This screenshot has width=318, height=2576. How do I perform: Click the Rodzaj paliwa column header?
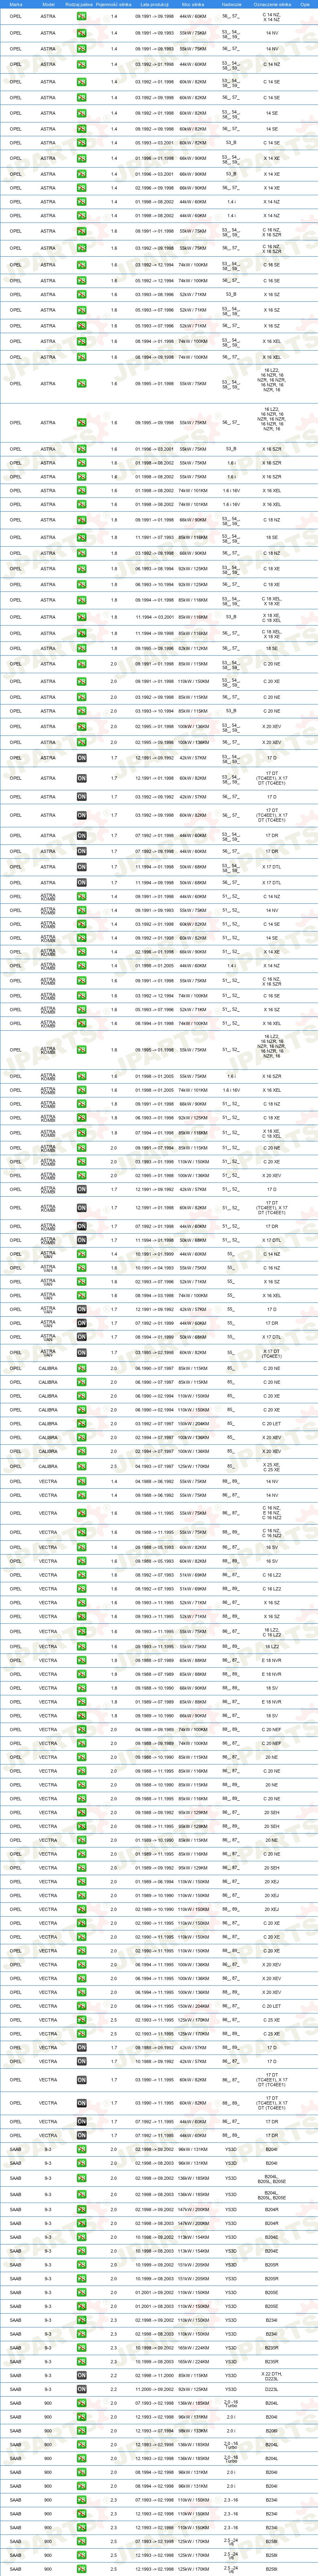click(x=79, y=5)
